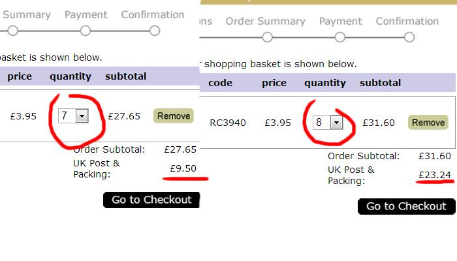Remove the £27.65 item from basket
This screenshot has width=457, height=261.
point(174,116)
